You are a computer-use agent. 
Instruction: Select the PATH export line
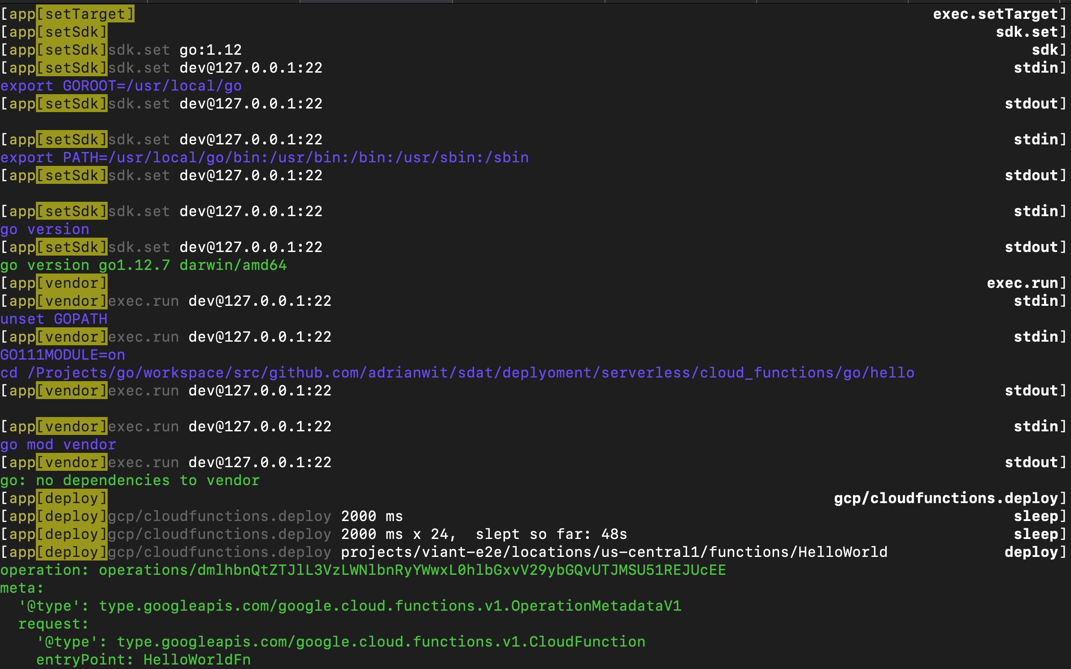pos(265,157)
